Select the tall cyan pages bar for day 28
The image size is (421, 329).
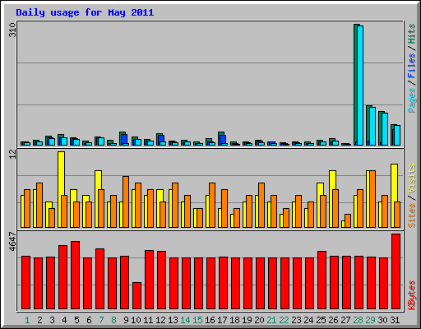[x=360, y=86]
